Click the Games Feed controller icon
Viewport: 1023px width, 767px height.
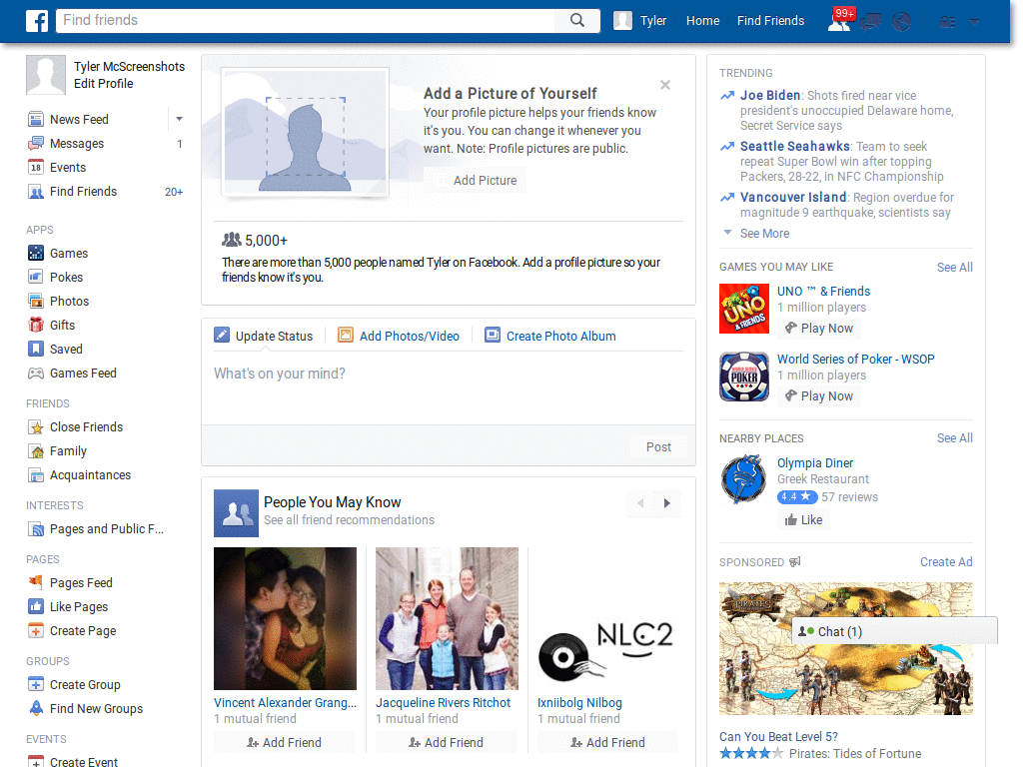click(36, 374)
